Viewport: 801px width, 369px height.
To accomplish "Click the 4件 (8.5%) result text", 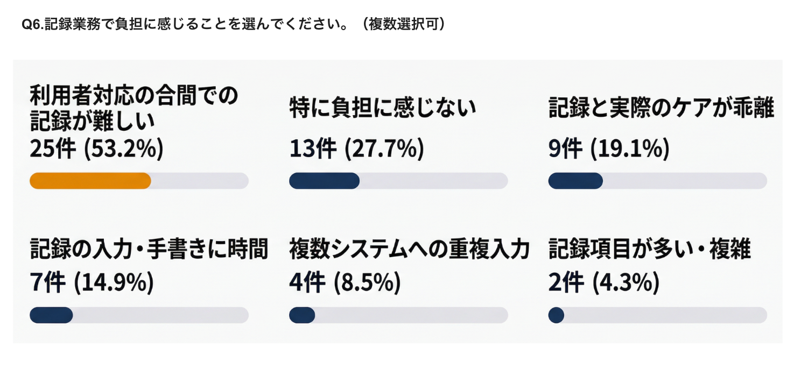I will click(345, 282).
